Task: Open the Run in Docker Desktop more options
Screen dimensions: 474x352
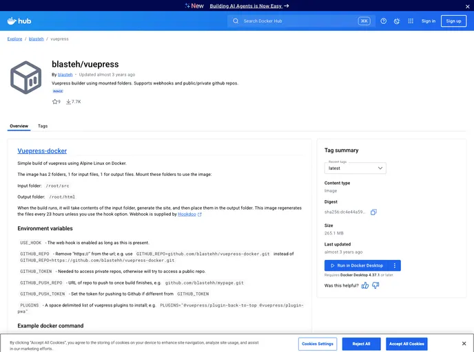Action: pos(395,265)
